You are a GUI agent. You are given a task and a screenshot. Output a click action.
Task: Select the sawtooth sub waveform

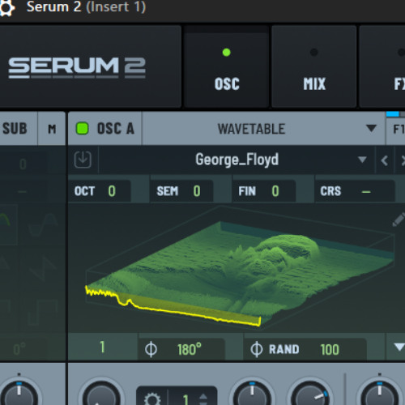pos(43,269)
